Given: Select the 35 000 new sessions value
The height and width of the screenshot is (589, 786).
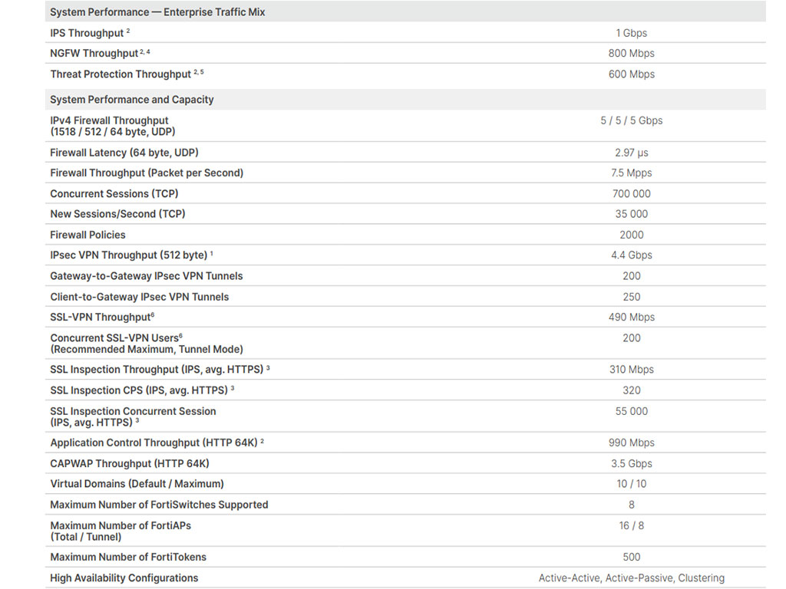Looking at the screenshot, I should [x=631, y=214].
